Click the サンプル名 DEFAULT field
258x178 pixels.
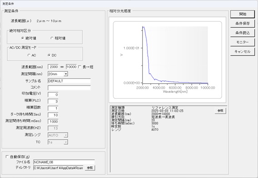(69, 81)
